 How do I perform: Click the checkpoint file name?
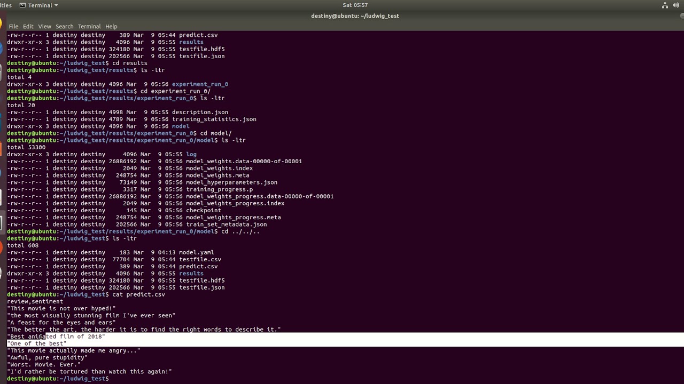204,210
